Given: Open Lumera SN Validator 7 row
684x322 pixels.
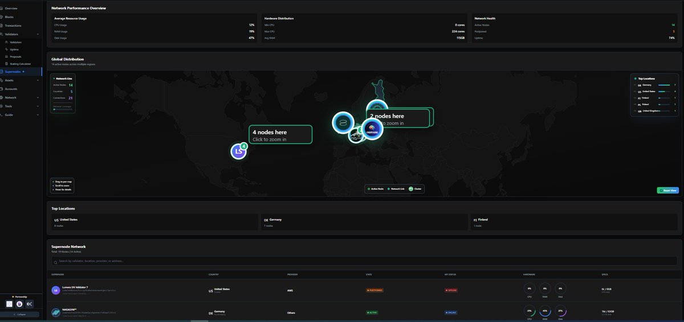Looking at the screenshot, I should pyautogui.click(x=365, y=290).
